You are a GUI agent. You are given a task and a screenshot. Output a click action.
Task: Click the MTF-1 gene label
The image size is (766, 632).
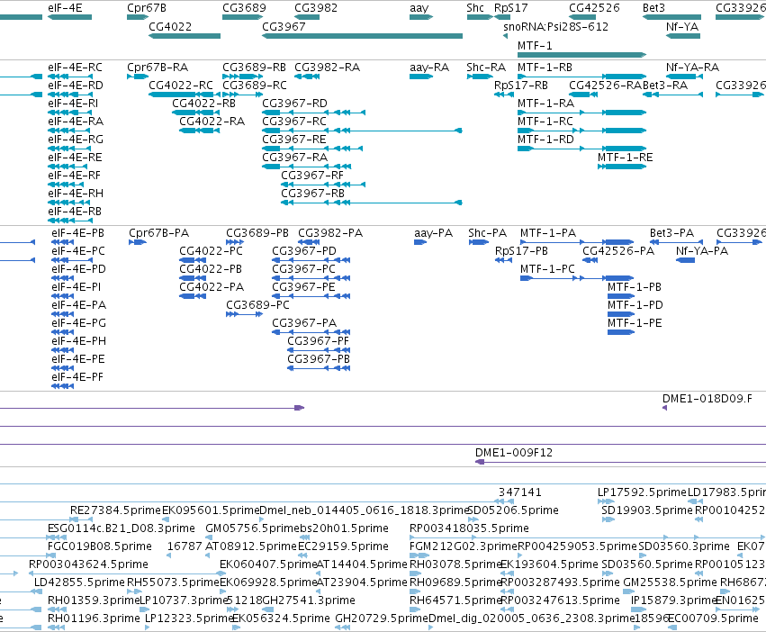[x=535, y=45]
